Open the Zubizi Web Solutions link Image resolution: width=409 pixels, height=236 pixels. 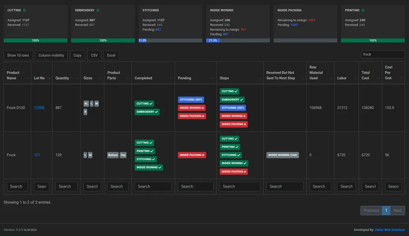point(389,230)
